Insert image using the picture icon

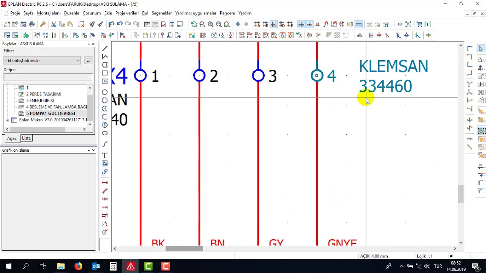(105, 163)
